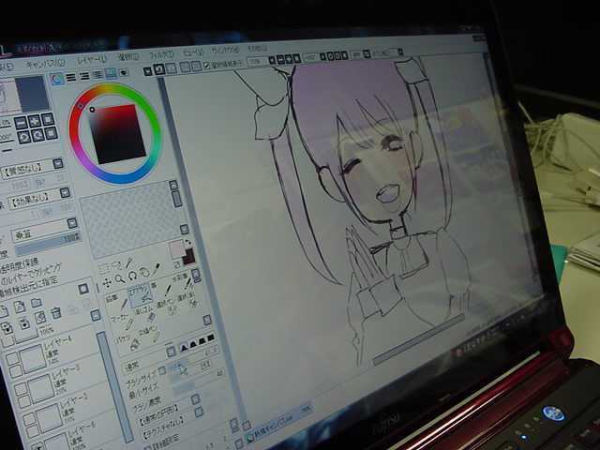Image resolution: width=600 pixels, height=450 pixels.
Task: Open the フィルタ(T) menu
Action: pos(161,54)
